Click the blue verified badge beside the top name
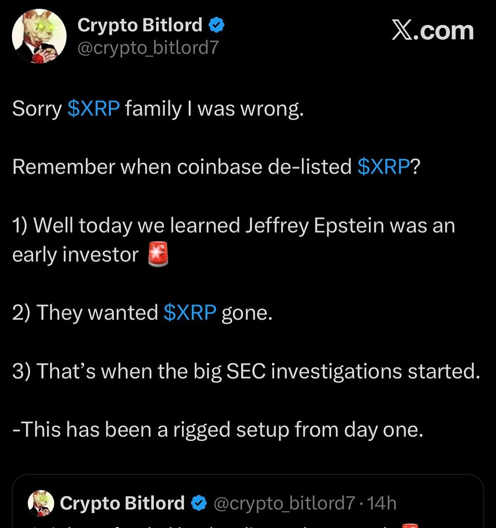The height and width of the screenshot is (528, 496). point(217,25)
